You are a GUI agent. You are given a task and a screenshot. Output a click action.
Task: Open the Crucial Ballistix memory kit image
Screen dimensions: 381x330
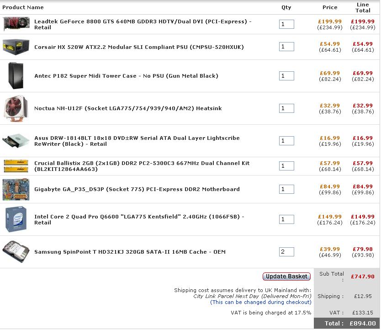coord(16,166)
